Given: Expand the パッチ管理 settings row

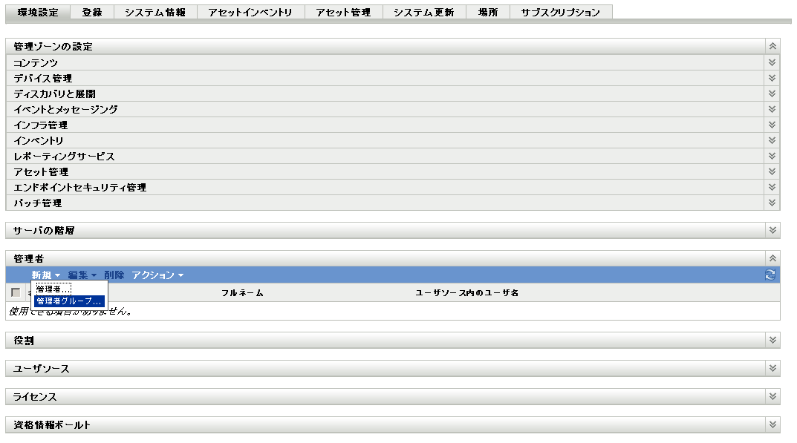Looking at the screenshot, I should [771, 203].
